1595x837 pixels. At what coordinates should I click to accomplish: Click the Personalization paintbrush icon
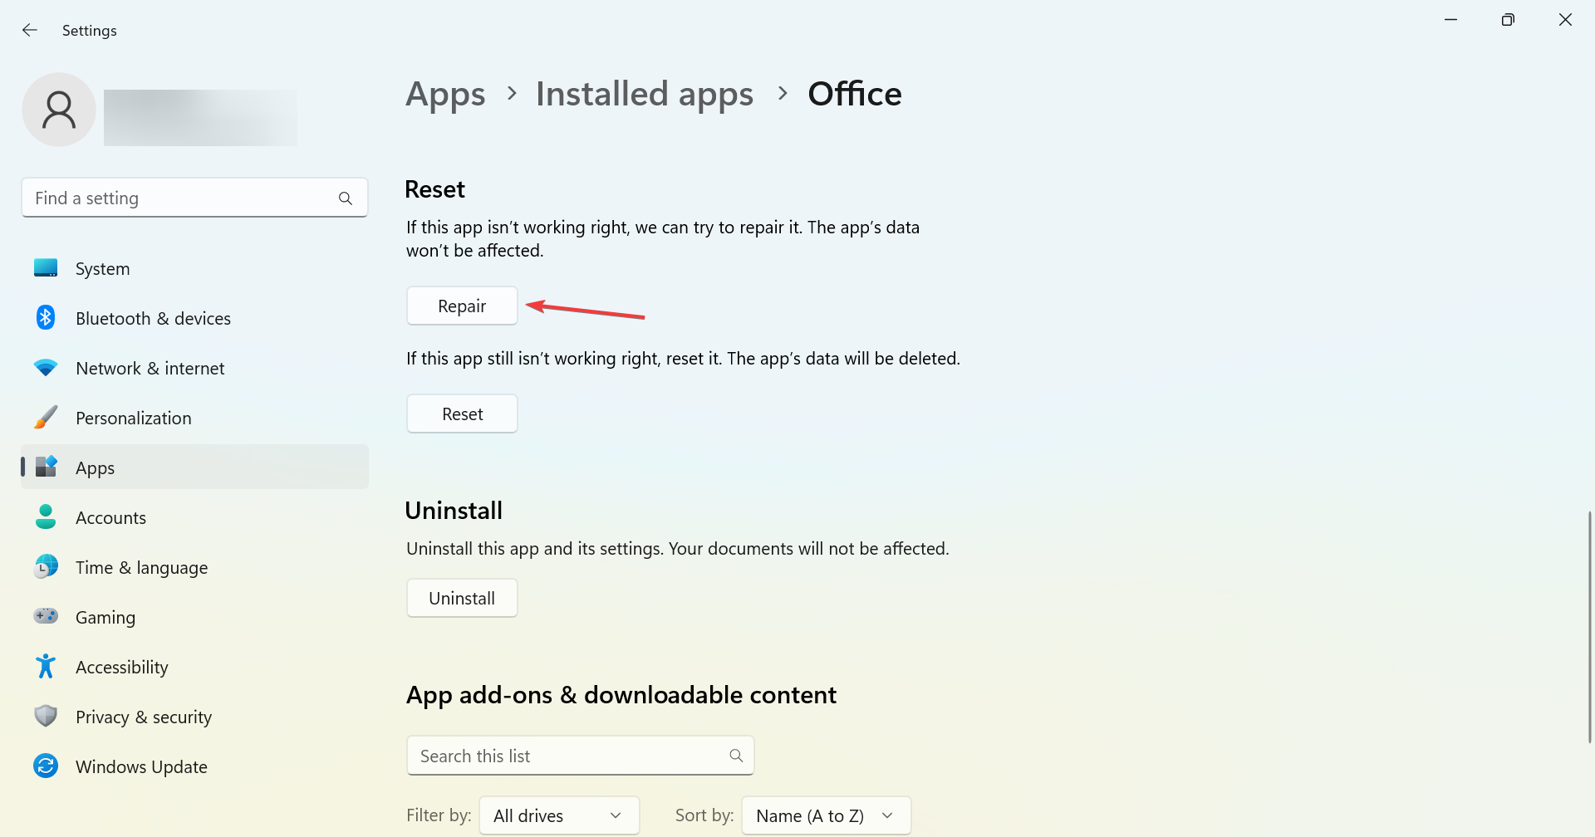pyautogui.click(x=46, y=418)
